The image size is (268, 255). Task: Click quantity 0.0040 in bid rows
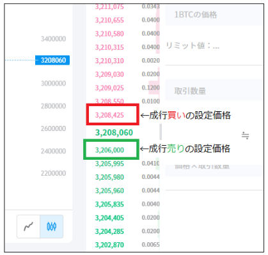coord(151,204)
